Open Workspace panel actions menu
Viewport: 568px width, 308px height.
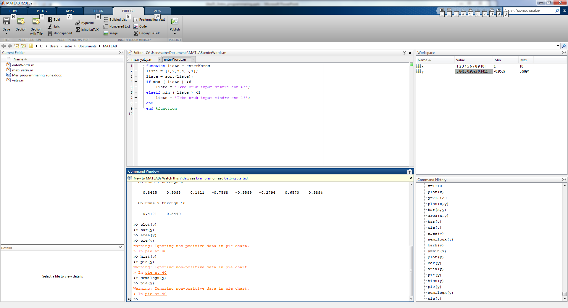tap(564, 52)
